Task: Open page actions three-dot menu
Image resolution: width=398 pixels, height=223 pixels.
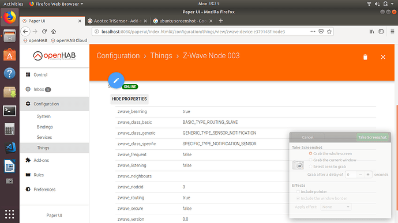Action: (x=313, y=32)
